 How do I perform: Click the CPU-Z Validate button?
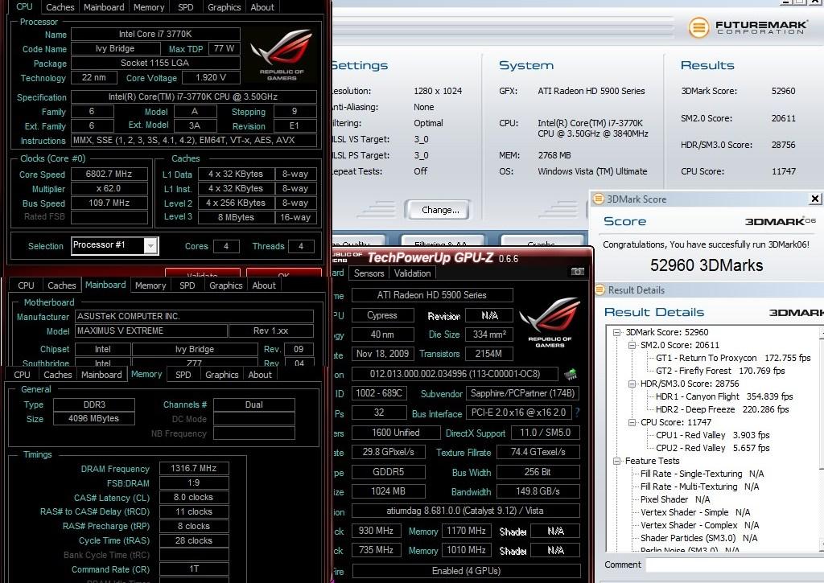(202, 273)
